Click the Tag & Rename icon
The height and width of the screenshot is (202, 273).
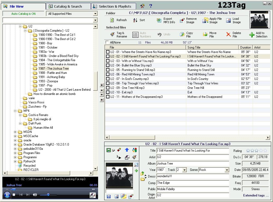112,35
